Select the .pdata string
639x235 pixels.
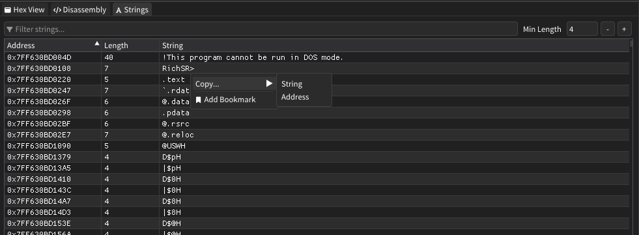click(176, 113)
